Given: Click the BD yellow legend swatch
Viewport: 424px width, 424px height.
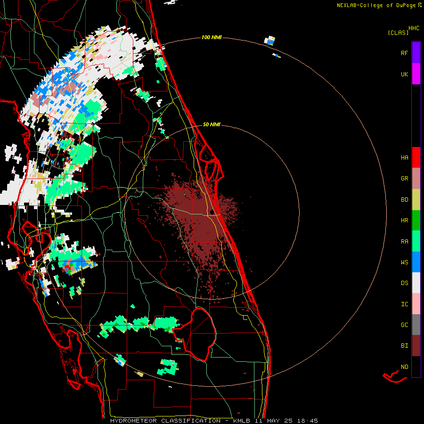Looking at the screenshot, I should click(x=416, y=200).
